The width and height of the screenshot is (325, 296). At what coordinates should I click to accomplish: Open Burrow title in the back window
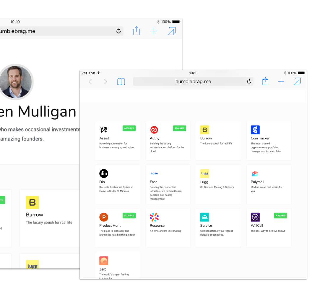pyautogui.click(x=34, y=215)
